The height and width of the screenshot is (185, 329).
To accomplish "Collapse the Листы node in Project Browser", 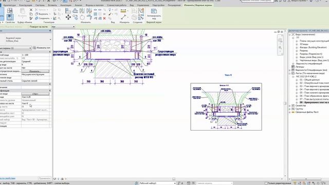I will (x=290, y=73).
